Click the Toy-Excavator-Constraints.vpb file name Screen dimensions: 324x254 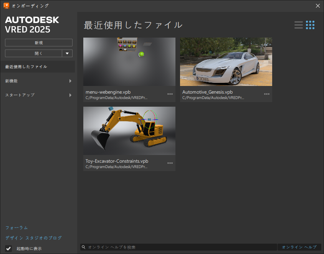[117, 161]
